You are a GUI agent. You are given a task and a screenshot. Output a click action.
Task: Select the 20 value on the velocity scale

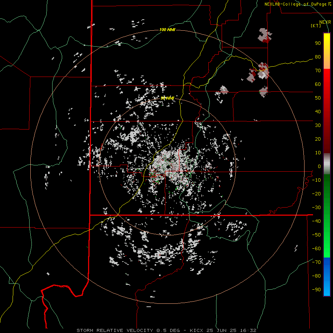tap(318, 139)
